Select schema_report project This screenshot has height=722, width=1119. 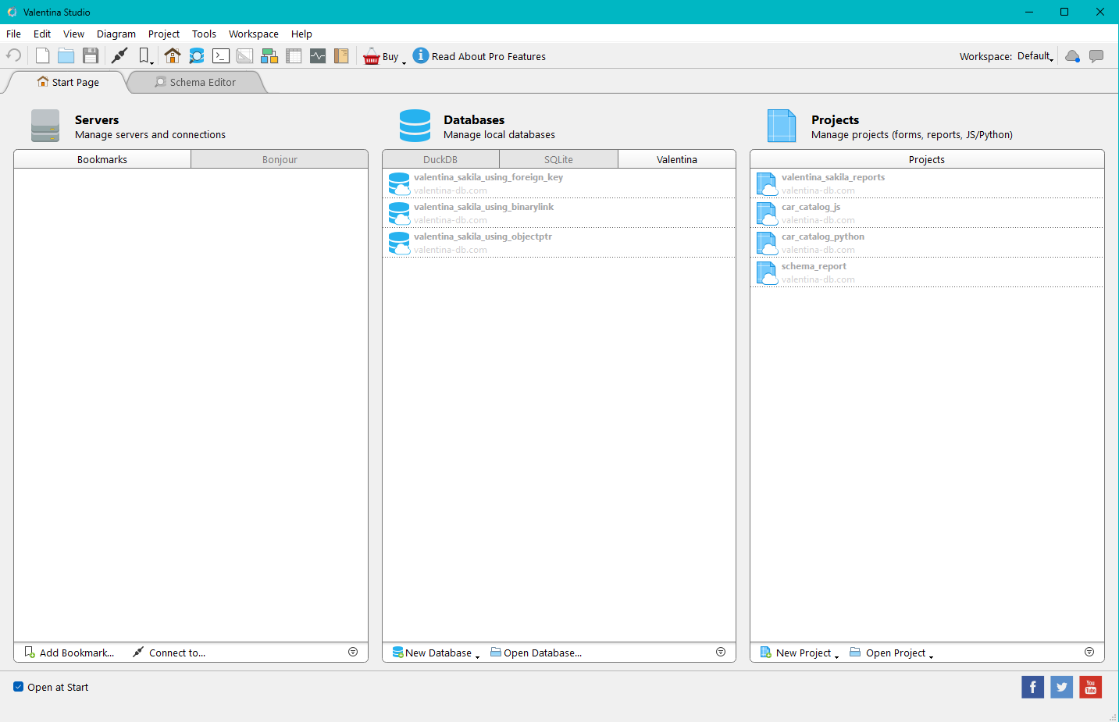927,272
